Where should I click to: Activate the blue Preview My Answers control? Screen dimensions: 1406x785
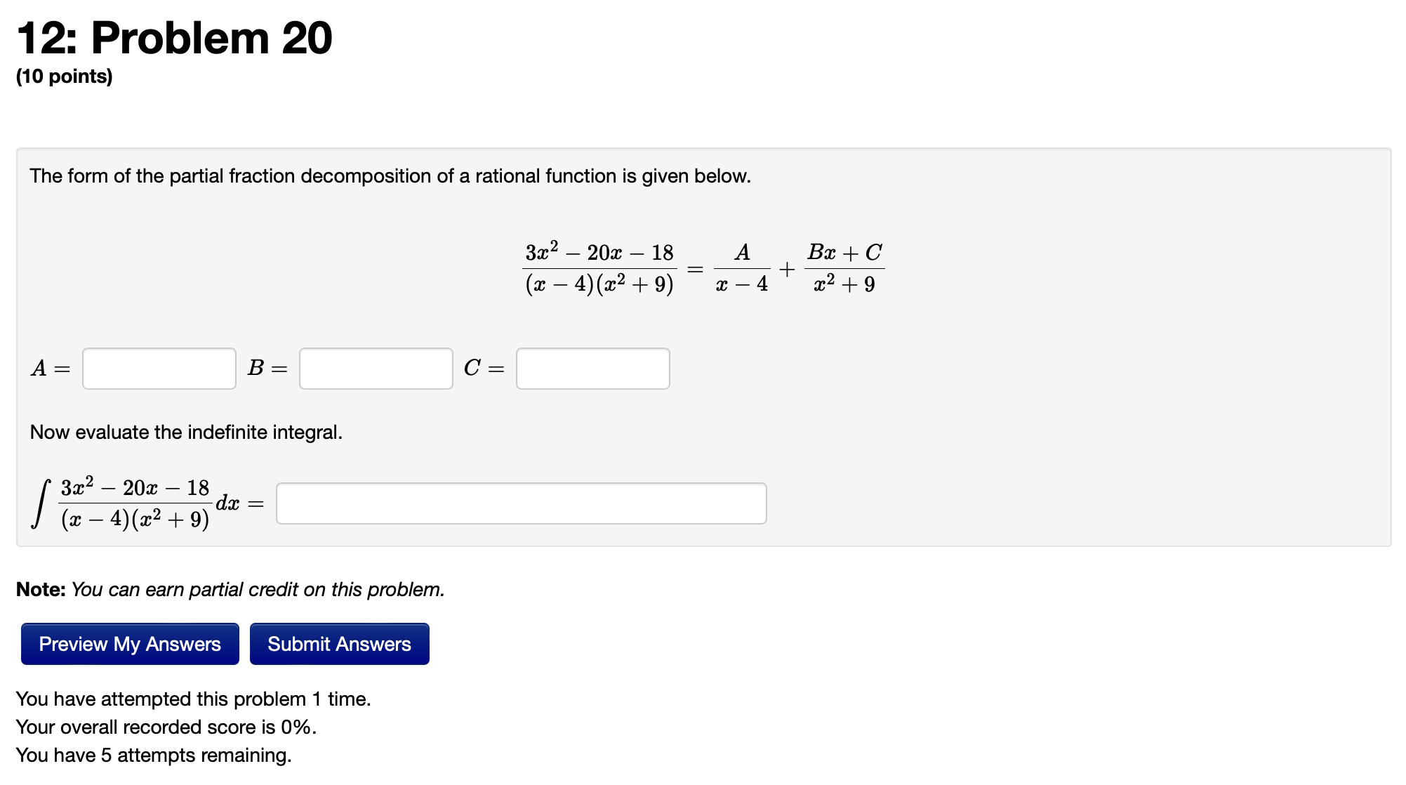pos(129,643)
